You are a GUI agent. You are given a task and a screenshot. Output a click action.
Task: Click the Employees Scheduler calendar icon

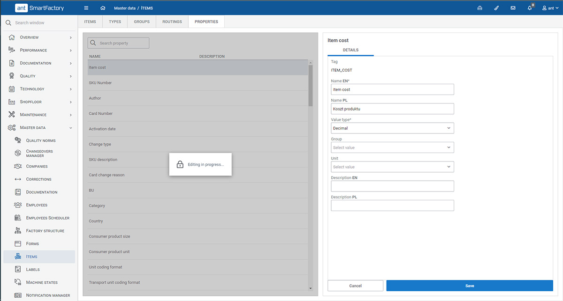(x=18, y=218)
